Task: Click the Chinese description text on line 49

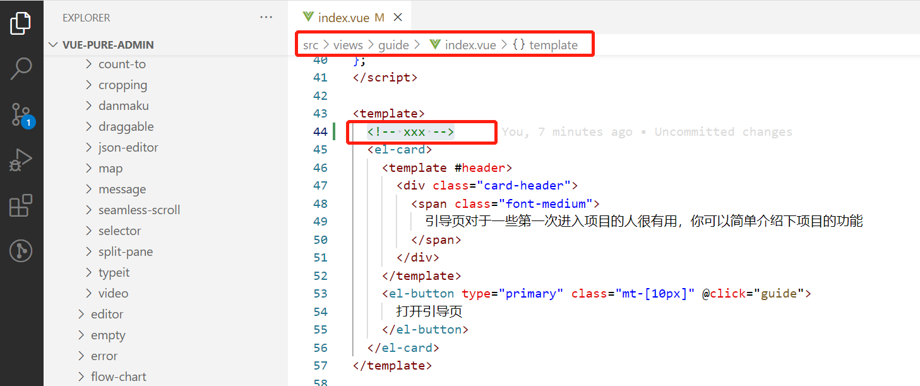Action: point(644,221)
